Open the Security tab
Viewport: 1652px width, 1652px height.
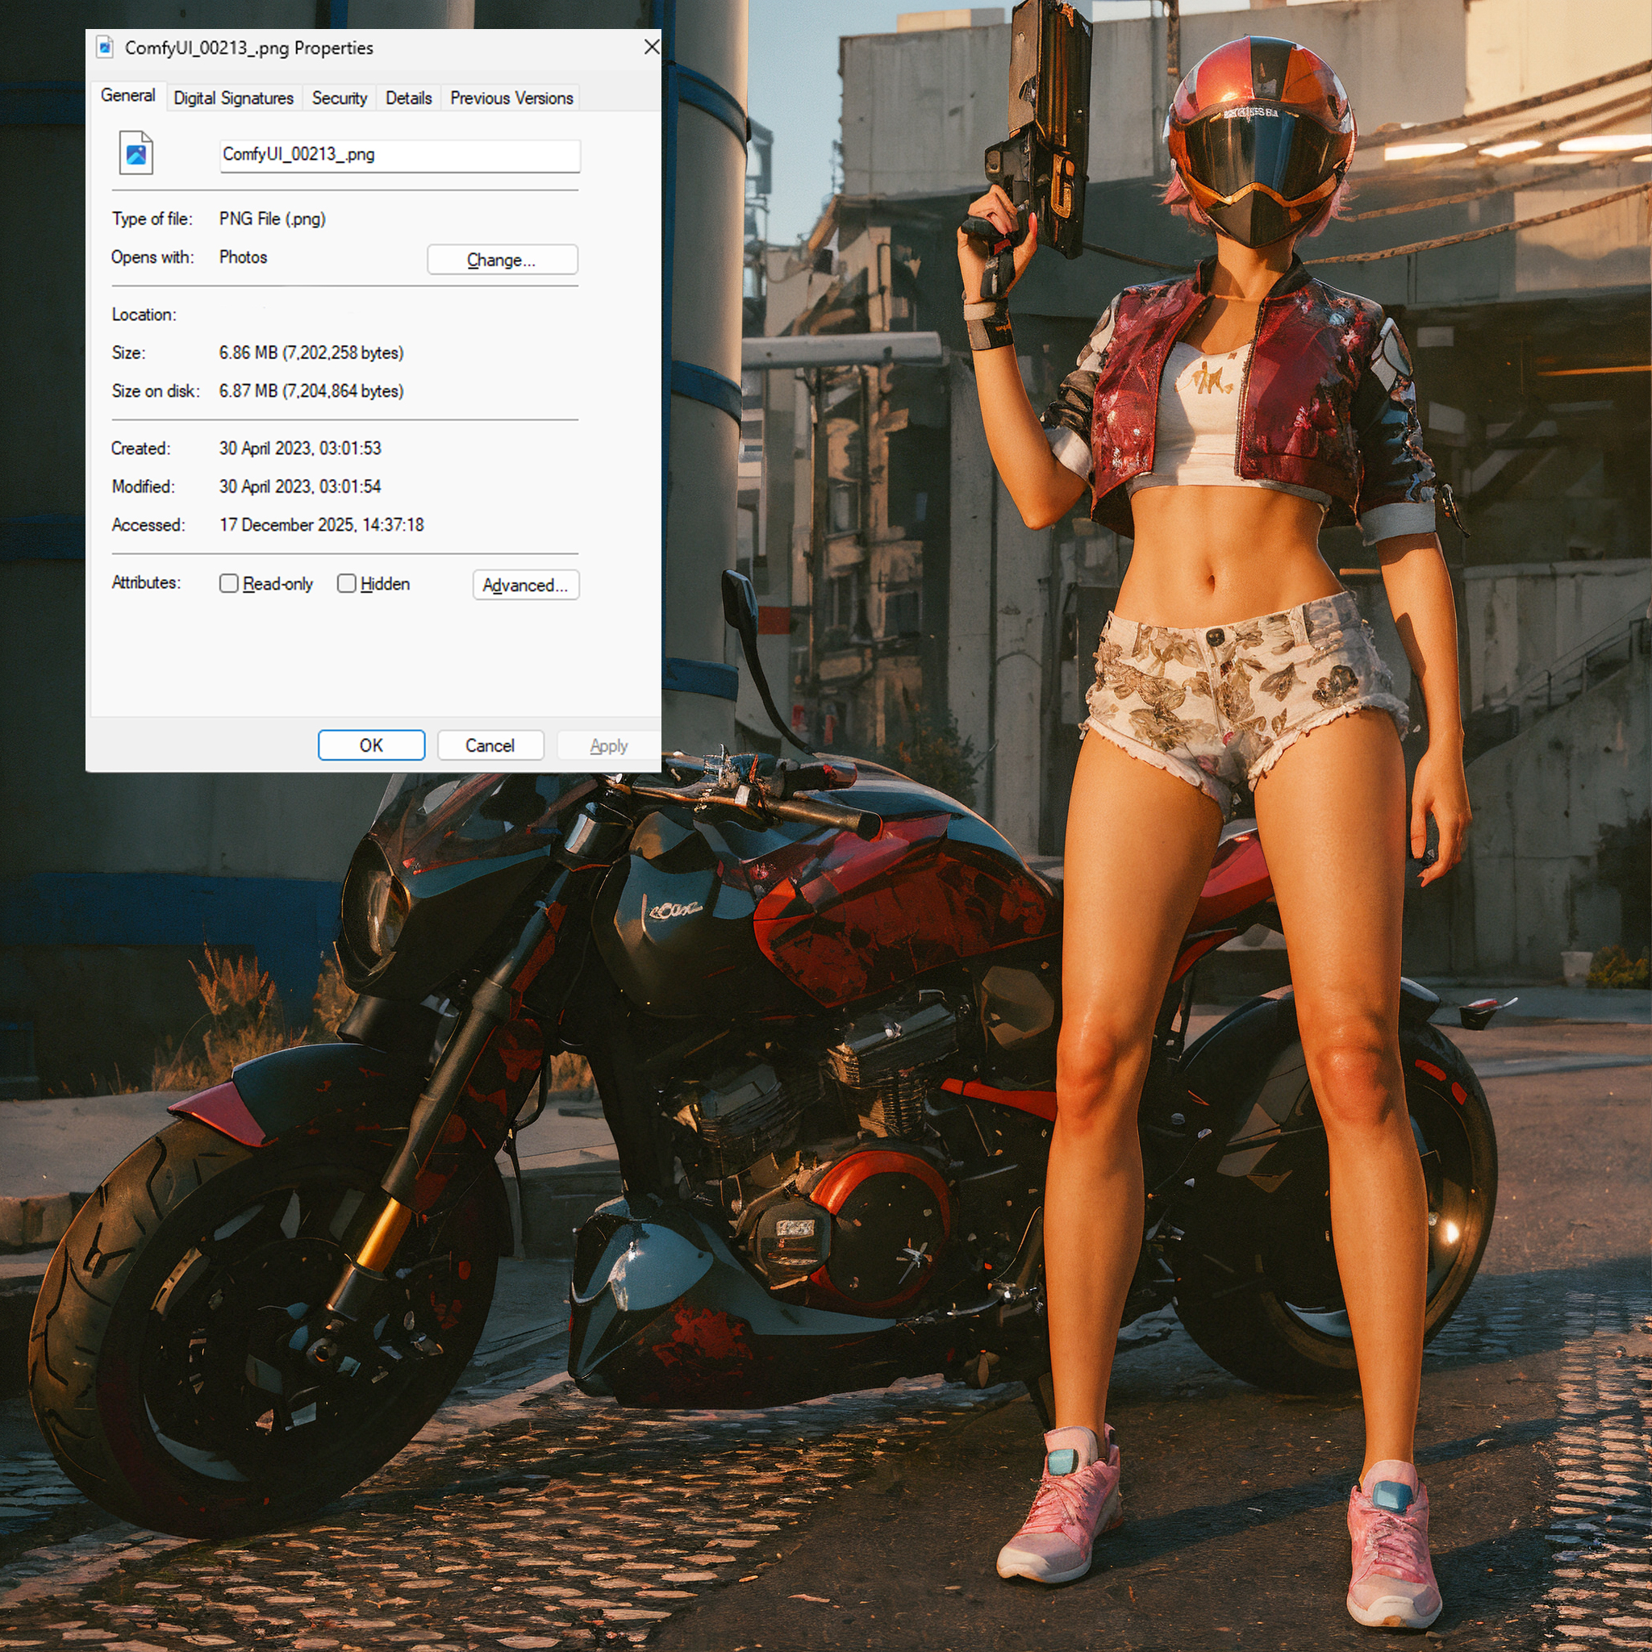pos(340,98)
